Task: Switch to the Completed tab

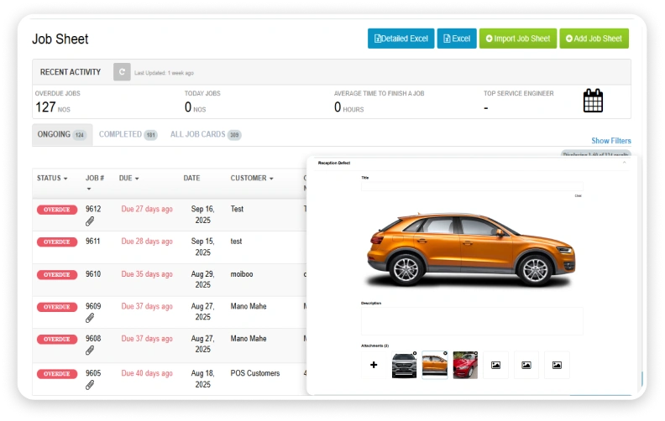Action: click(x=128, y=135)
